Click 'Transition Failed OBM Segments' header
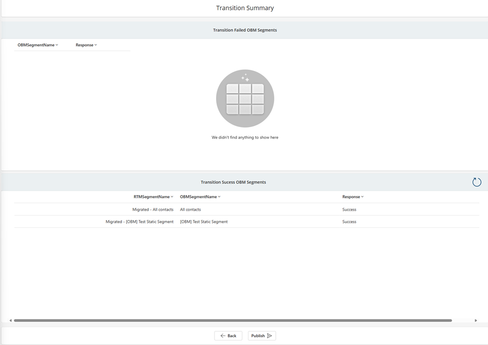Viewport: 488px width, 345px height. click(x=245, y=30)
